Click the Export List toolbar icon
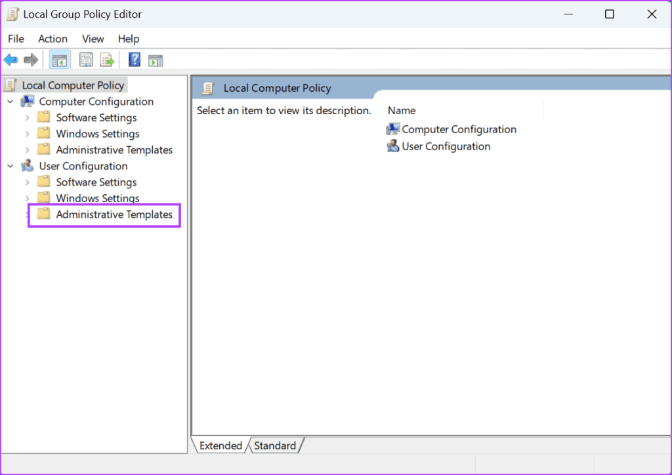 pyautogui.click(x=107, y=60)
